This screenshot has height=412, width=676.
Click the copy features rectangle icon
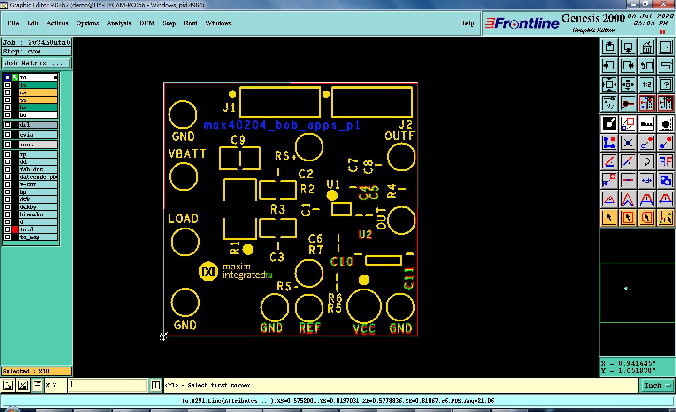[628, 124]
